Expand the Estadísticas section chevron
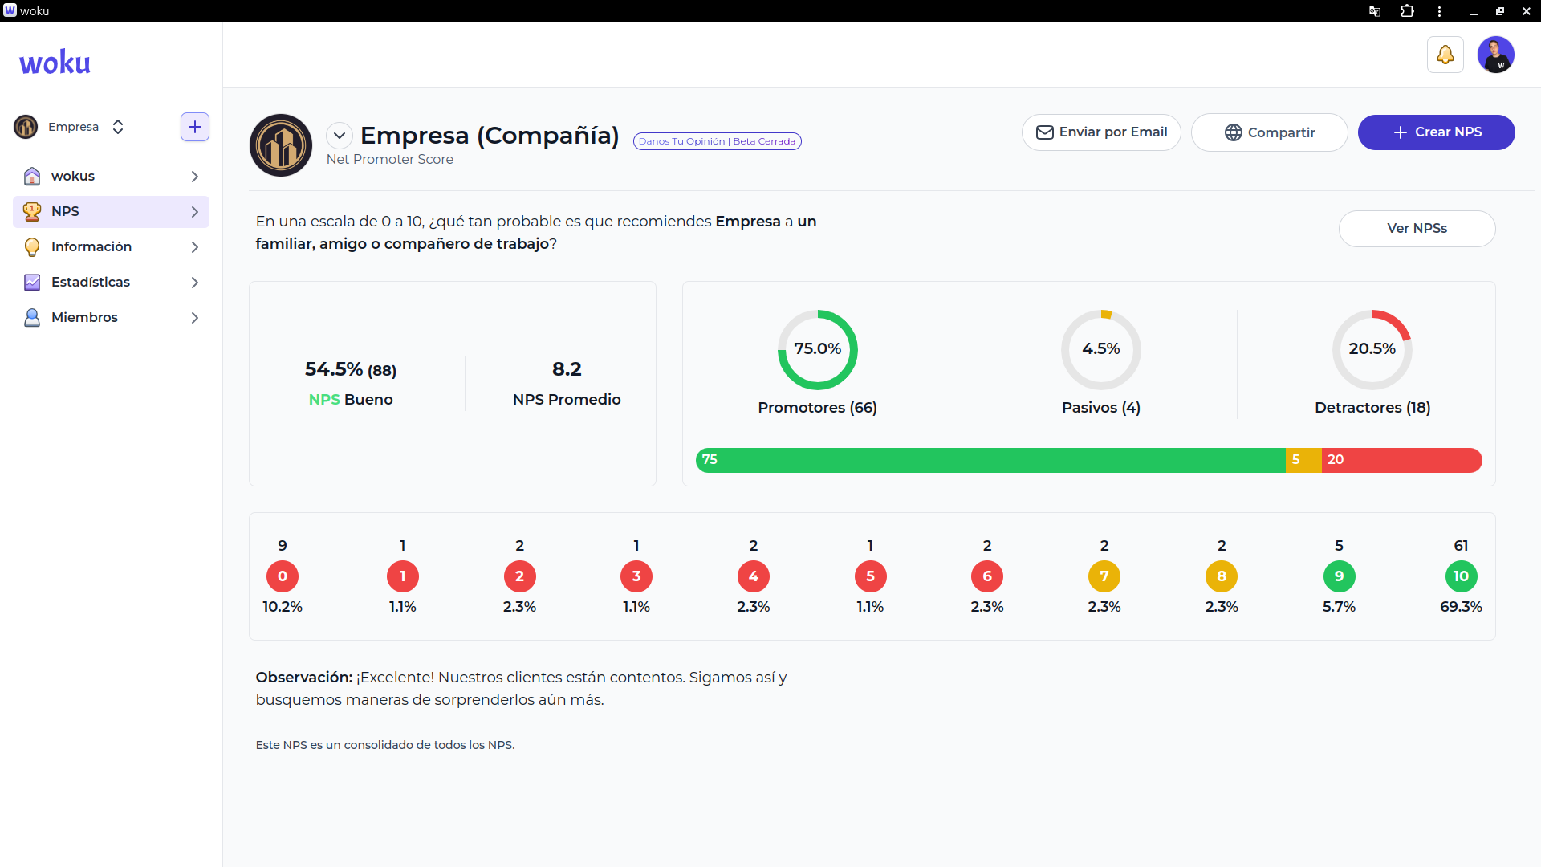 click(x=194, y=282)
